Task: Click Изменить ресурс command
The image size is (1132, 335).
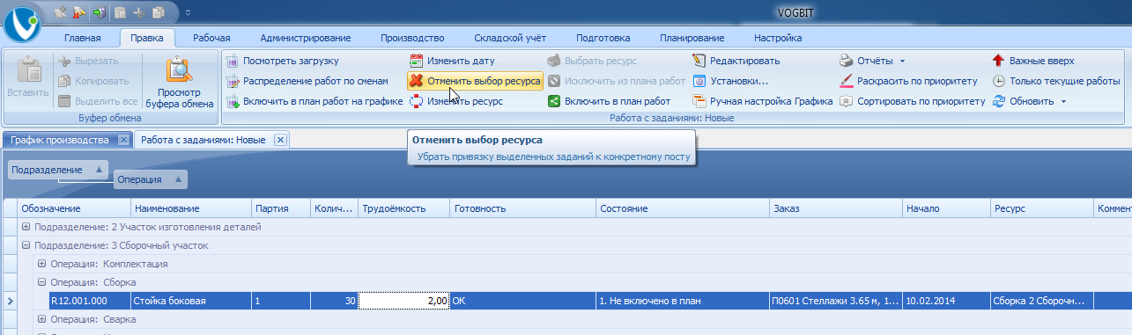Action: click(456, 101)
